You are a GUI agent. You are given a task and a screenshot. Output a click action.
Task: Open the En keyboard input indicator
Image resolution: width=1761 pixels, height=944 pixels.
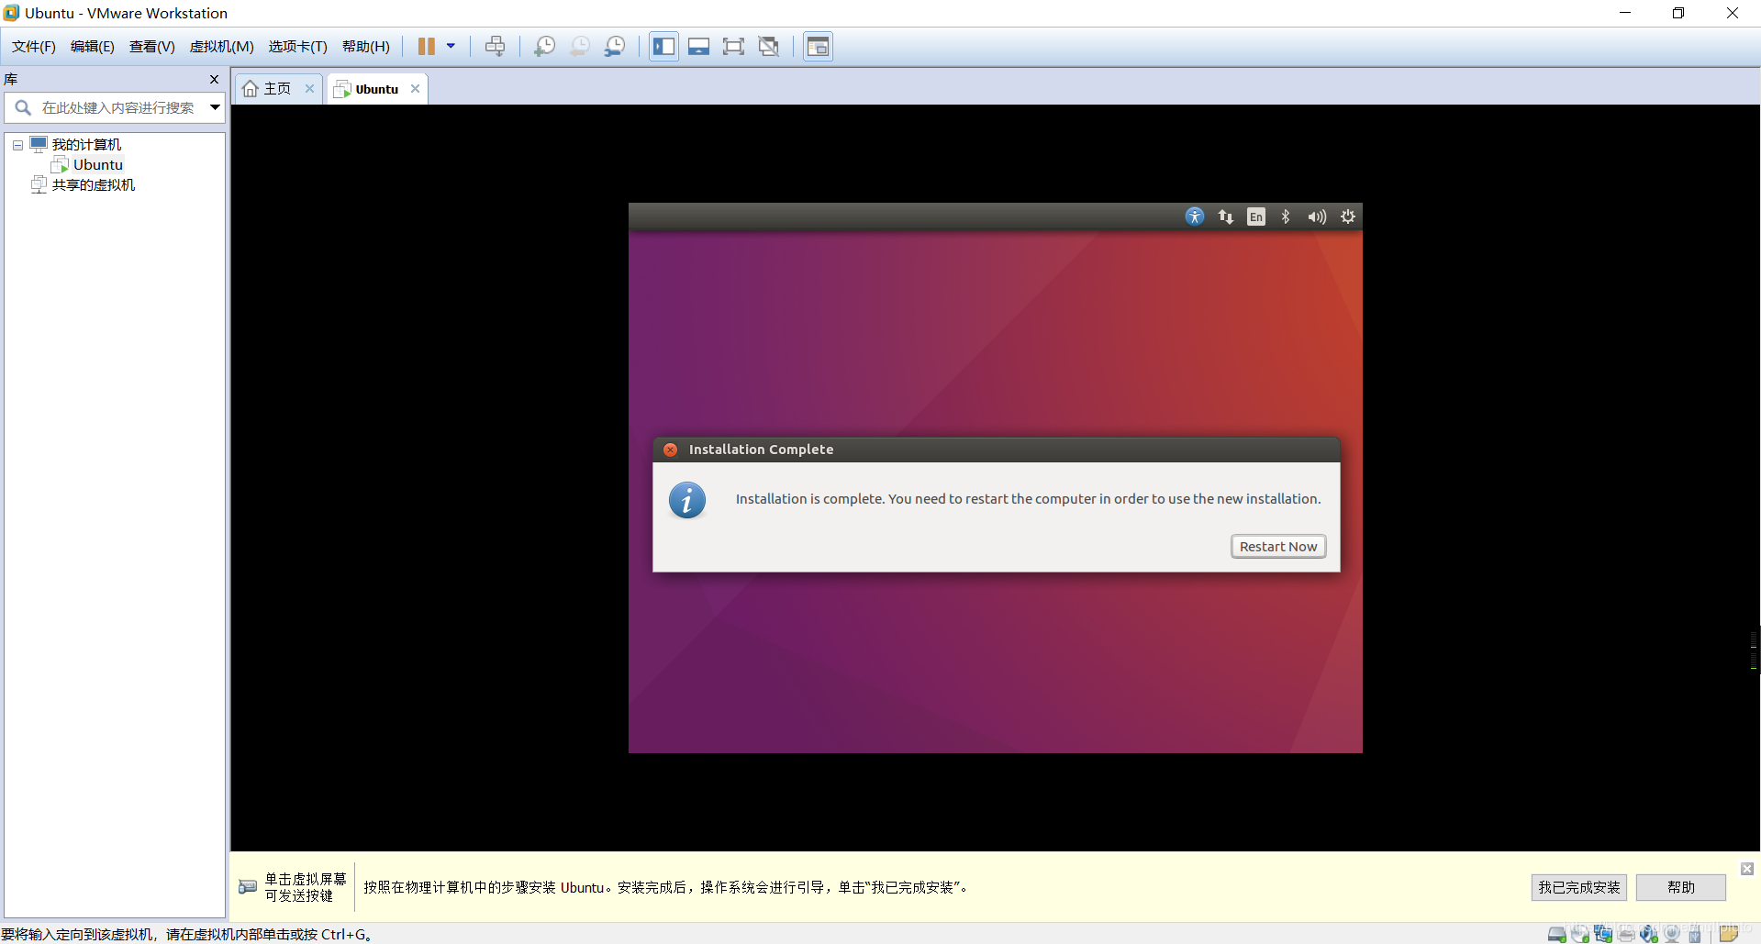(x=1256, y=217)
